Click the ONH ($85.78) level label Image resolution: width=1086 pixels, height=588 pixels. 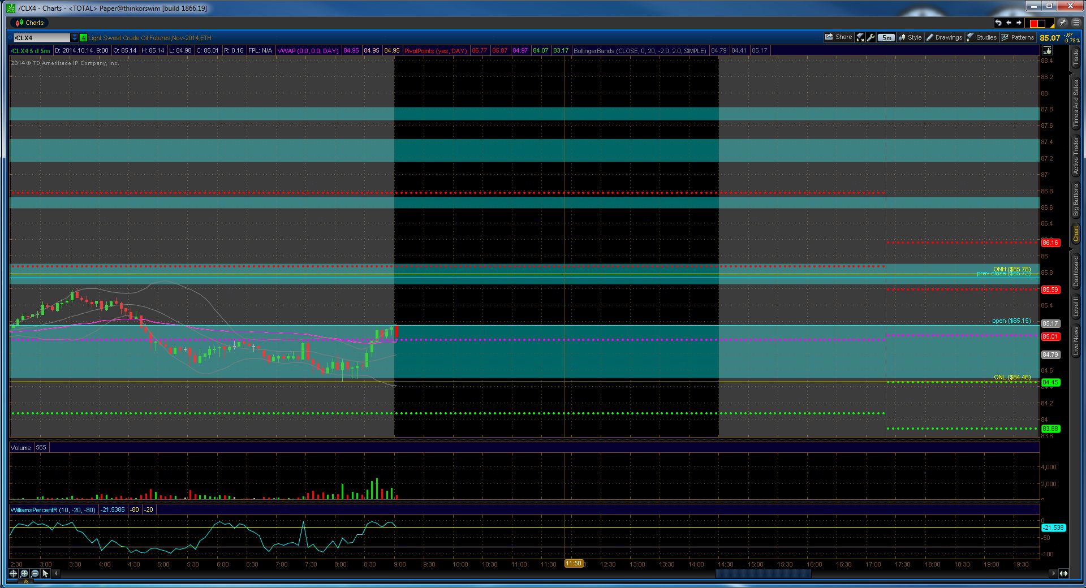(x=1012, y=269)
